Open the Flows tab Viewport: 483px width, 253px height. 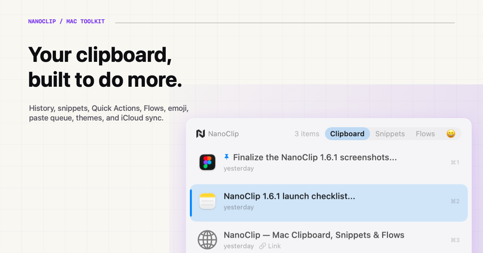[x=425, y=134]
